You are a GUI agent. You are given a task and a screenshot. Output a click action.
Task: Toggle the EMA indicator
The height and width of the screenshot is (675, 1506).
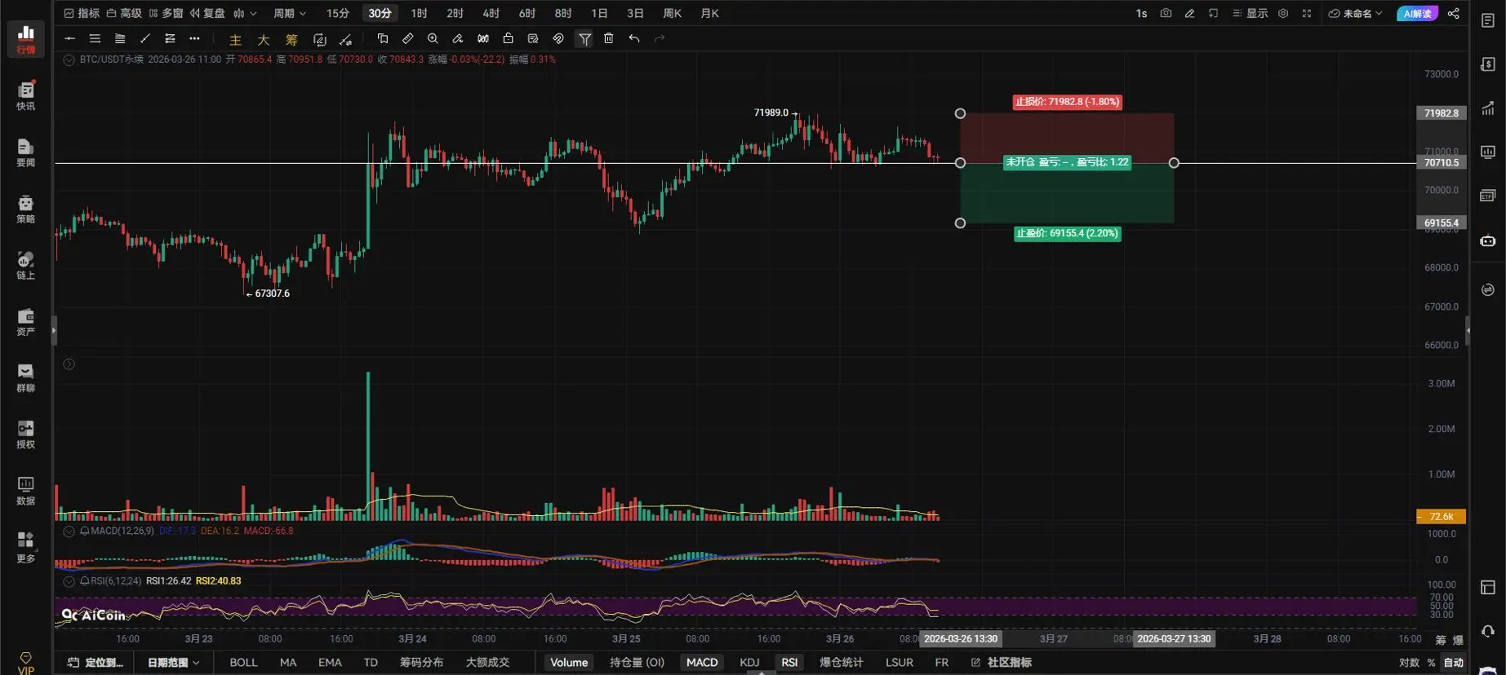coord(330,662)
